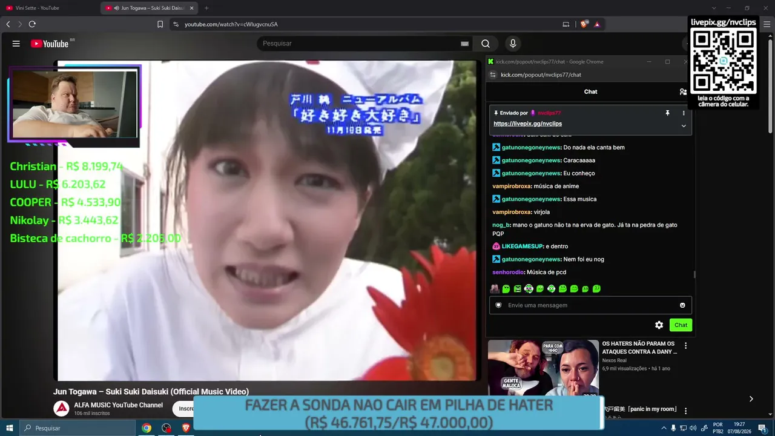
Task: Collapse the pinned message with chevron
Action: click(684, 126)
